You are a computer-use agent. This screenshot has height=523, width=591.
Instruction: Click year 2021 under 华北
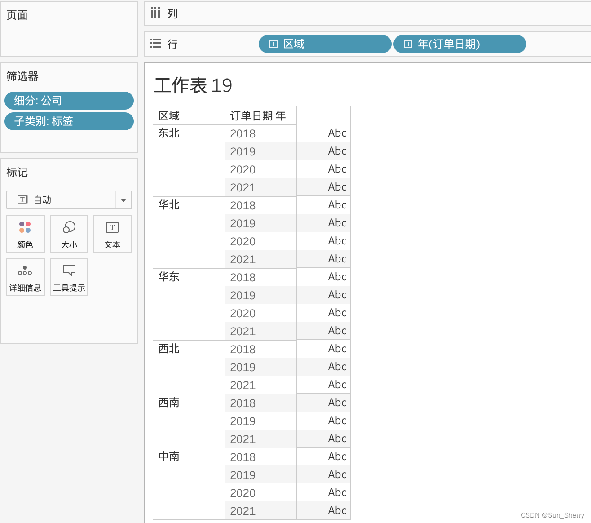pyautogui.click(x=243, y=259)
